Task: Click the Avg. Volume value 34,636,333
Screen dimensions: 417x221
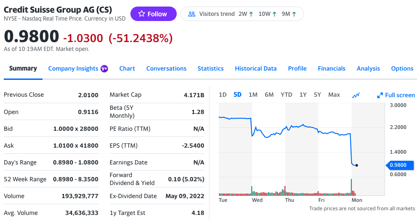Action: [82, 213]
